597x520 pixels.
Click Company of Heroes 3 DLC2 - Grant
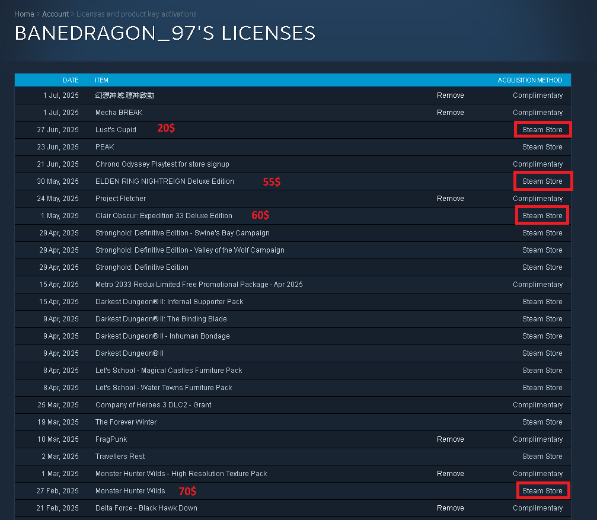click(153, 404)
